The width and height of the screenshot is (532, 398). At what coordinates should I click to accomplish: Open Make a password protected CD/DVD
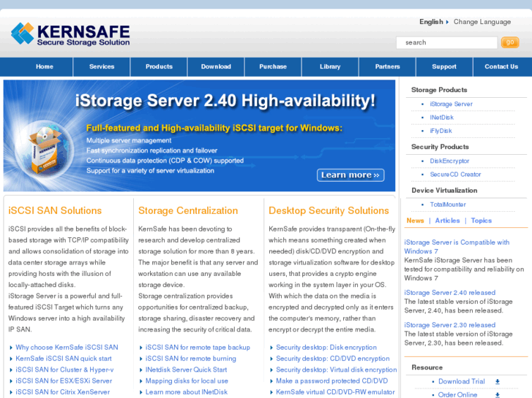(331, 381)
